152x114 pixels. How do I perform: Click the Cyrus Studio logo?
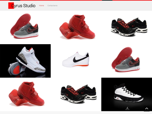[22, 6]
